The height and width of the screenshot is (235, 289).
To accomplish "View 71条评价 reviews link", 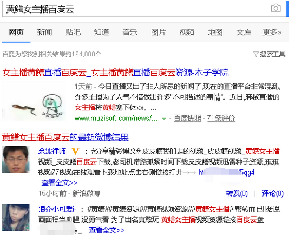I will [x=221, y=118].
